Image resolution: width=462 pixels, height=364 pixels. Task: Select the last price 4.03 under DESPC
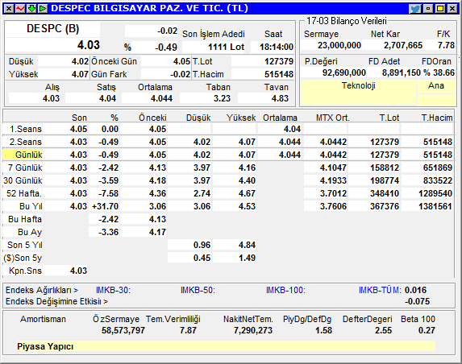point(89,45)
